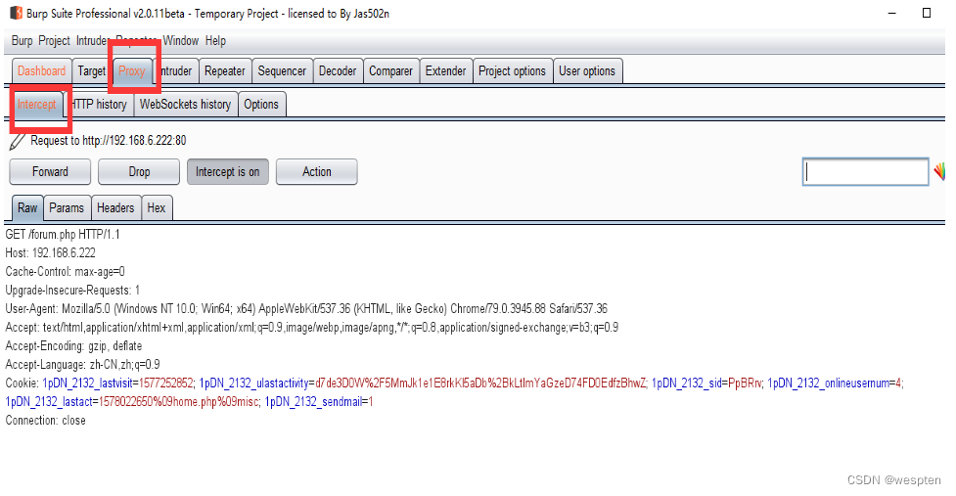The width and height of the screenshot is (956, 496).
Task: Switch to the Decoder tab
Action: pyautogui.click(x=338, y=70)
